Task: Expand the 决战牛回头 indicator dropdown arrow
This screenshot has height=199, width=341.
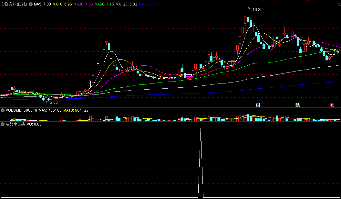Action: [3, 124]
